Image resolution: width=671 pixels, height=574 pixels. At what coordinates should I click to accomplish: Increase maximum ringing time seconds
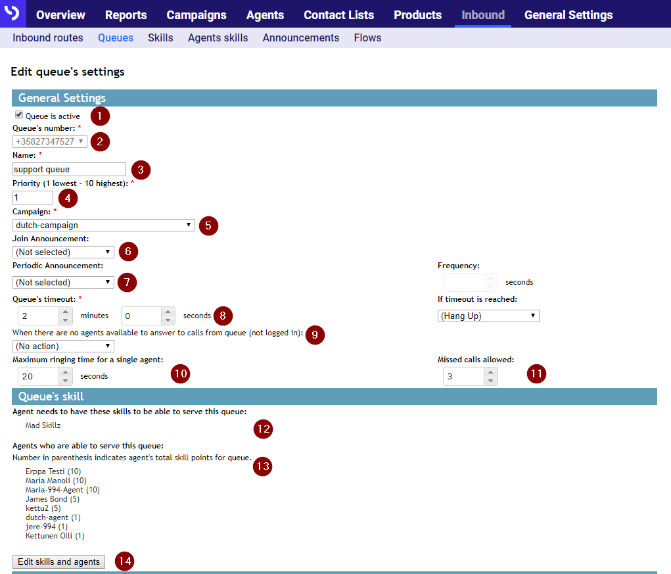(x=66, y=372)
